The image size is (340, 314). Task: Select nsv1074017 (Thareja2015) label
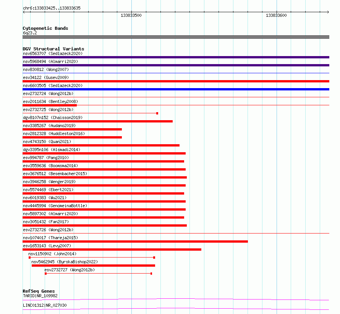(50, 238)
